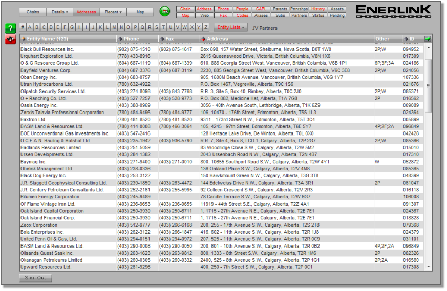447x291 pixels.
Task: Click the Other column header
Action: coord(382,39)
